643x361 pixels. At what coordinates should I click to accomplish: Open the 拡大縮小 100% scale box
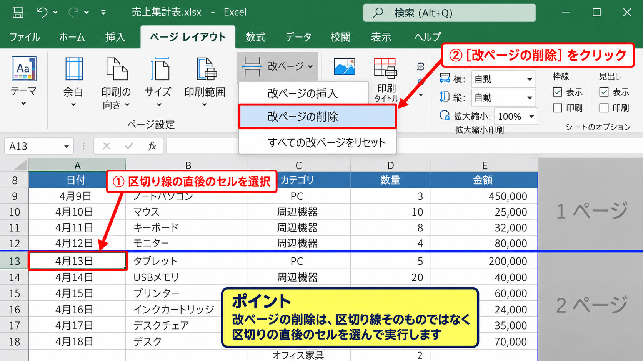516,116
